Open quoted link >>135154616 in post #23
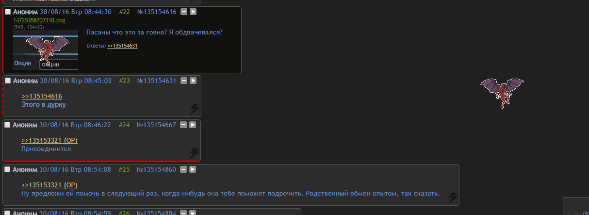 pyautogui.click(x=42, y=97)
